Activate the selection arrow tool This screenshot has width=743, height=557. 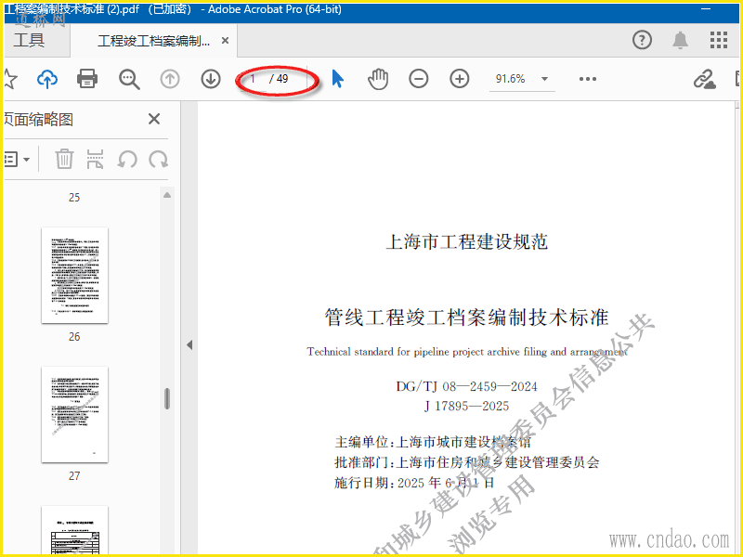(x=337, y=79)
